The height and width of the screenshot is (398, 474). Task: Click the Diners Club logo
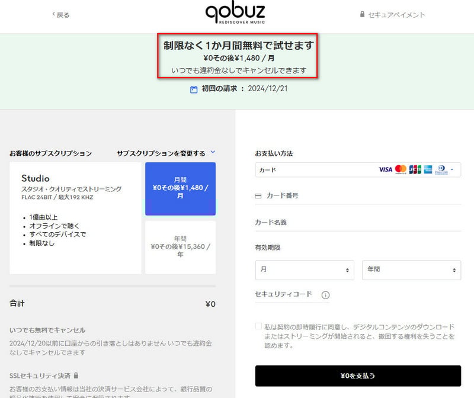click(x=441, y=169)
